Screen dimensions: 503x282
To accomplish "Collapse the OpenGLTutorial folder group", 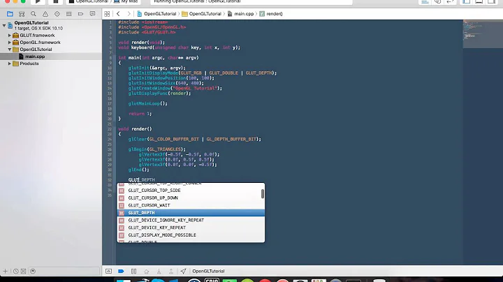I will [10, 50].
